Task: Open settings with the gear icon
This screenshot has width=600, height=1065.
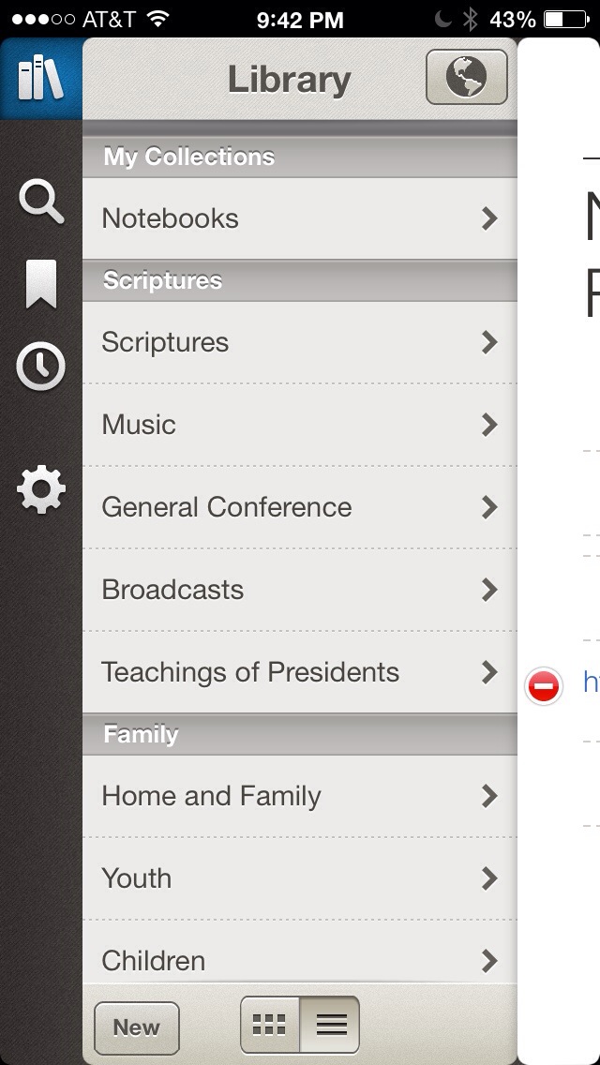Action: tap(40, 489)
